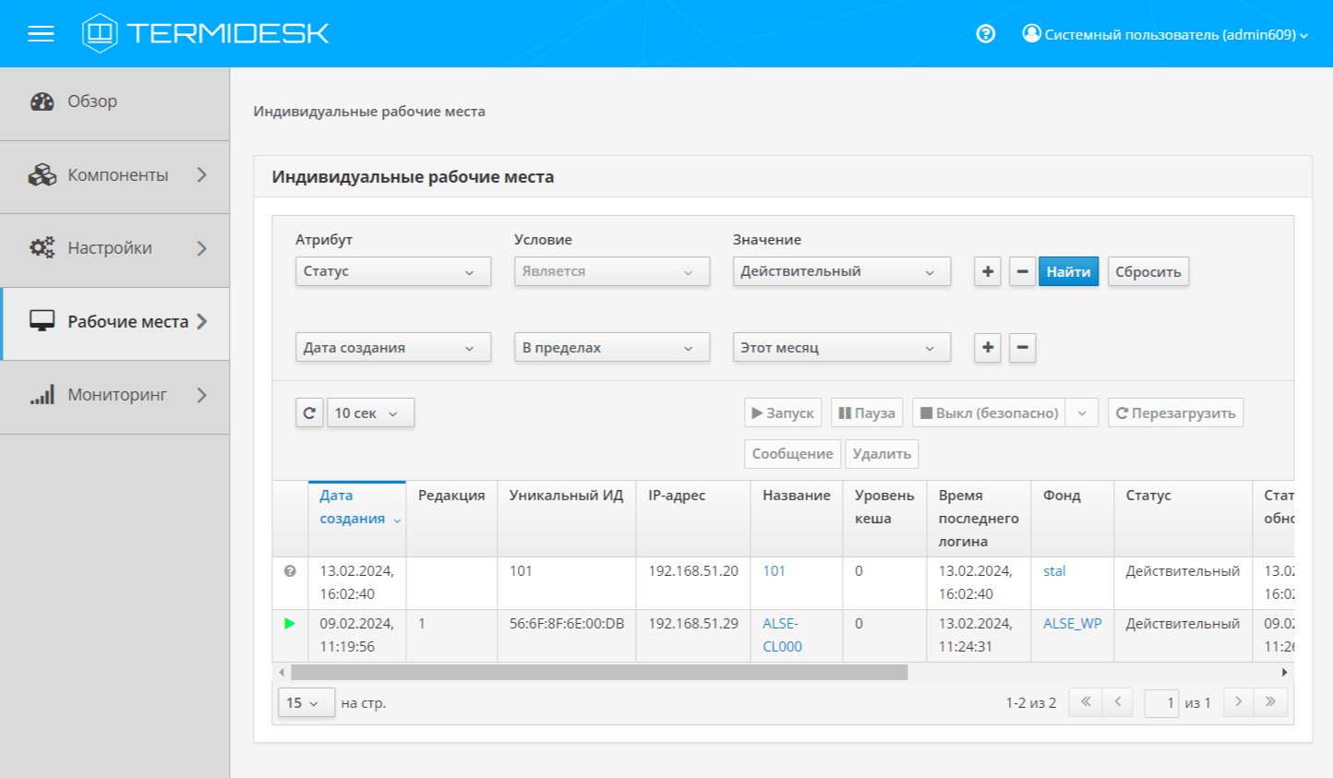Go to the last page of results

[1270, 702]
